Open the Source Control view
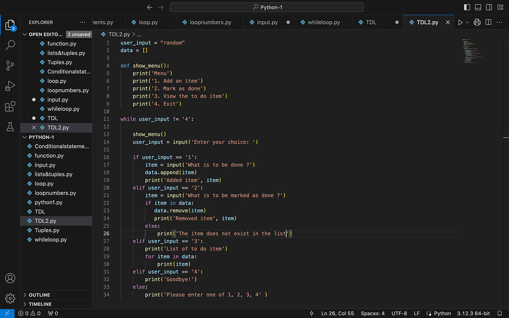Screen dimensions: 509x318 click(x=10, y=65)
